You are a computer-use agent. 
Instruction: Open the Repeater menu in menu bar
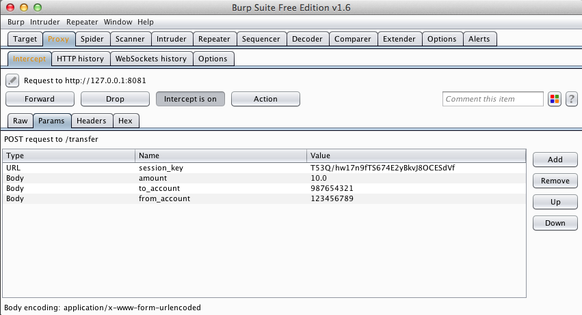tap(82, 22)
